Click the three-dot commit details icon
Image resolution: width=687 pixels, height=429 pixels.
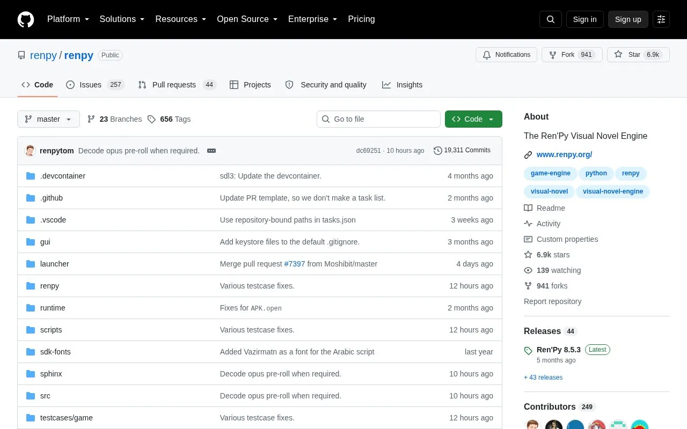click(211, 151)
